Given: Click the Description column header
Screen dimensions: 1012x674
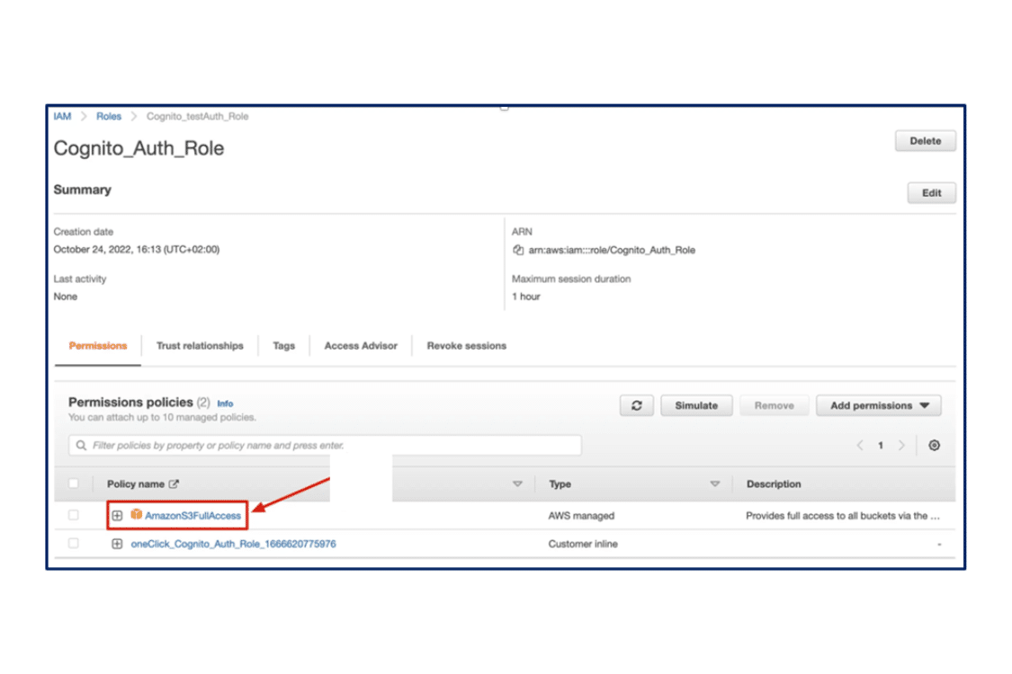Looking at the screenshot, I should point(774,483).
